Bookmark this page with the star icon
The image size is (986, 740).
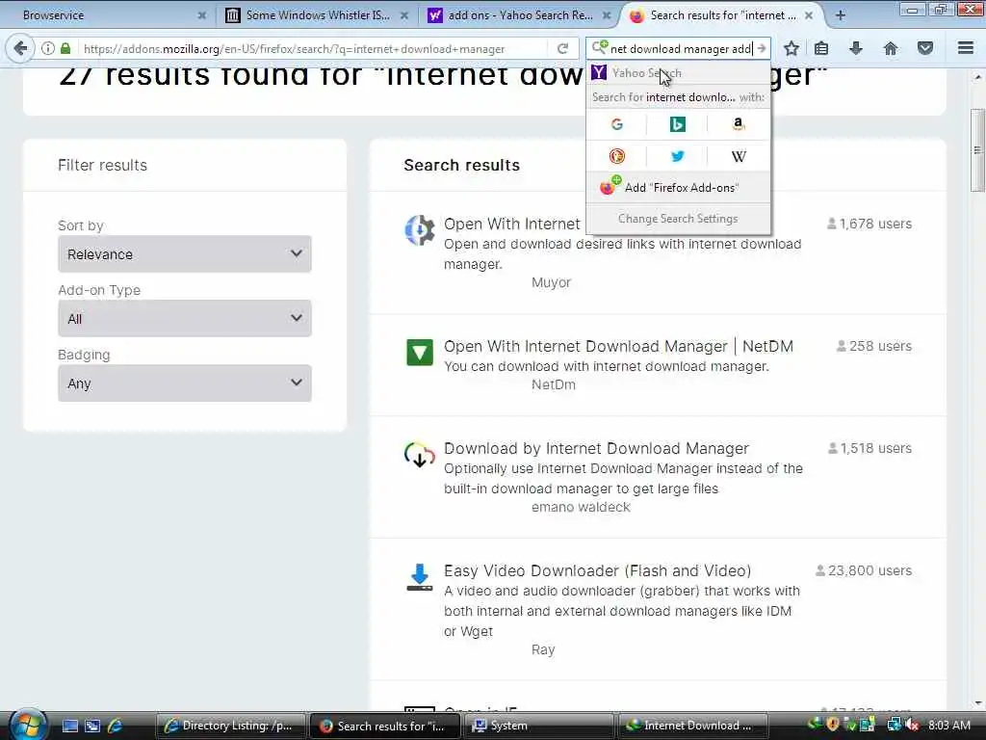pyautogui.click(x=791, y=48)
